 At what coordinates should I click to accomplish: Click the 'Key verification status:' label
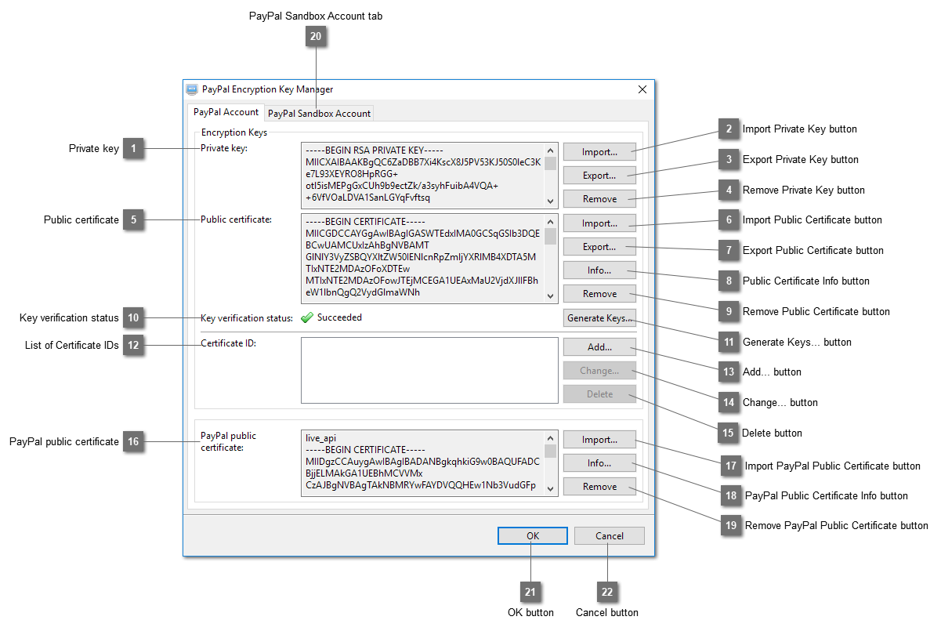coord(246,318)
